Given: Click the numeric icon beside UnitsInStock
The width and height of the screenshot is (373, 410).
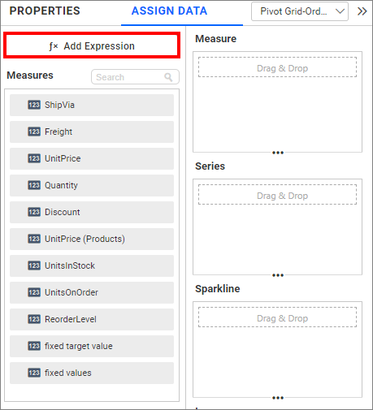Looking at the screenshot, I should tap(34, 265).
